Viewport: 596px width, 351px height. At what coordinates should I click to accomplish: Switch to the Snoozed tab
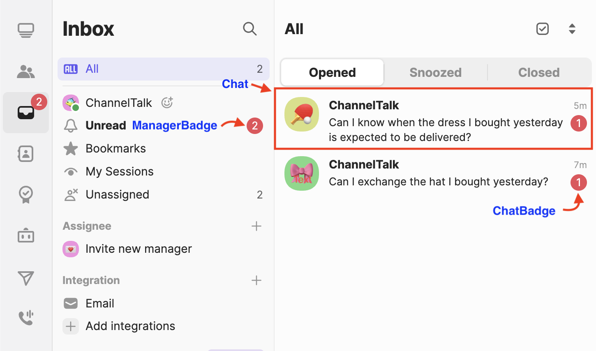pyautogui.click(x=435, y=72)
